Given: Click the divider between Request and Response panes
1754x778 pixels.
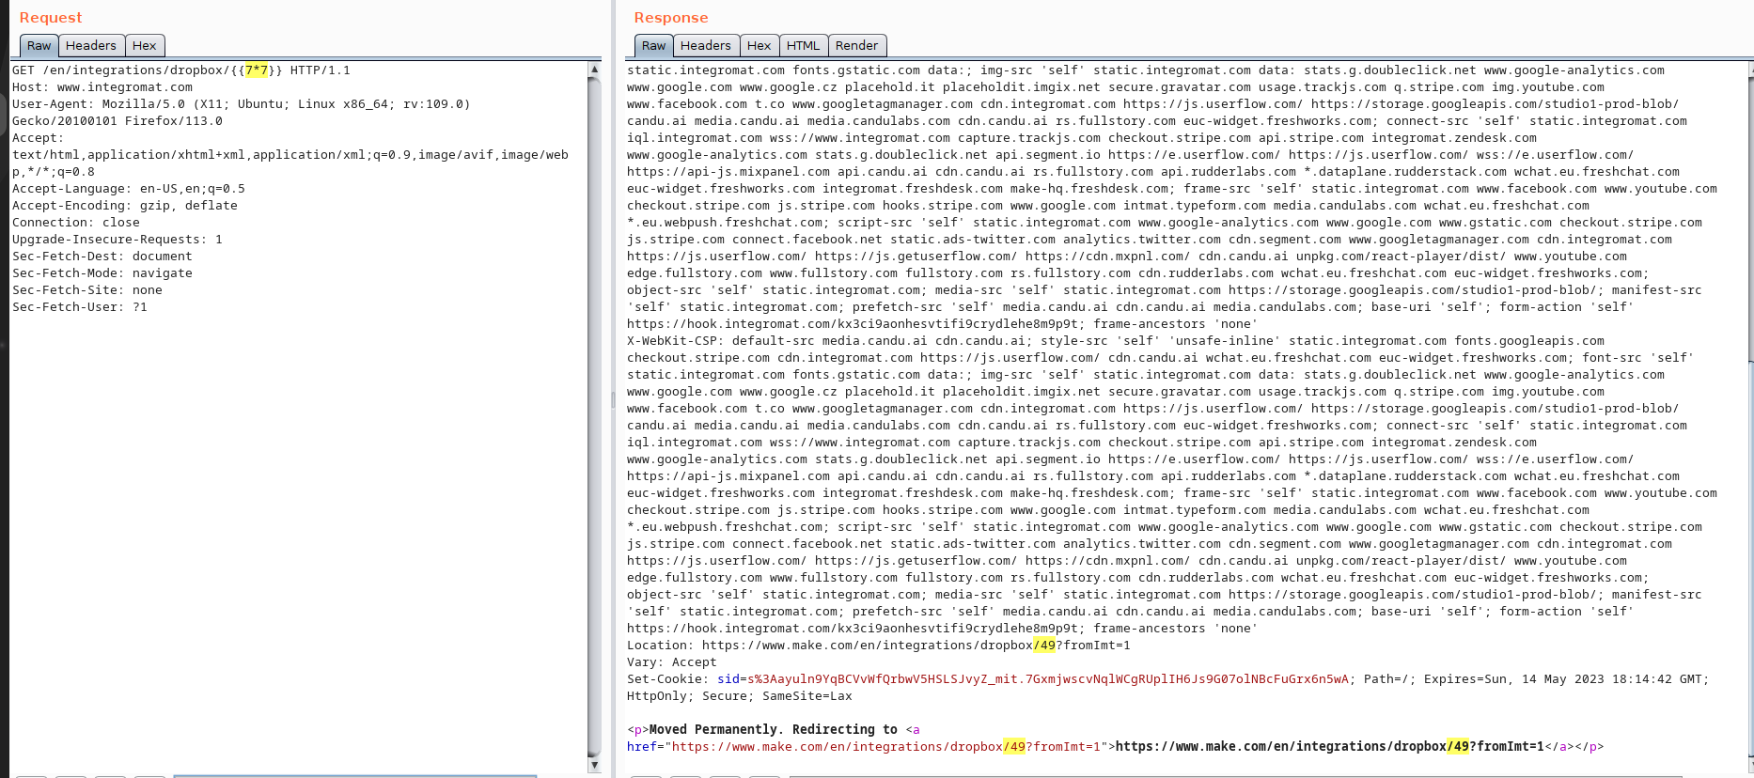Looking at the screenshot, I should click(612, 399).
